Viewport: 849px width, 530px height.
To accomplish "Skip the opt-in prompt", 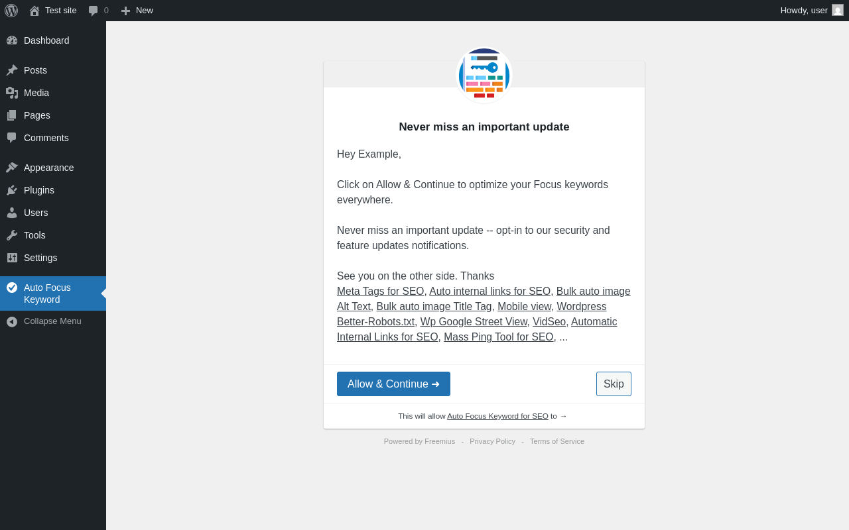I will click(x=614, y=384).
